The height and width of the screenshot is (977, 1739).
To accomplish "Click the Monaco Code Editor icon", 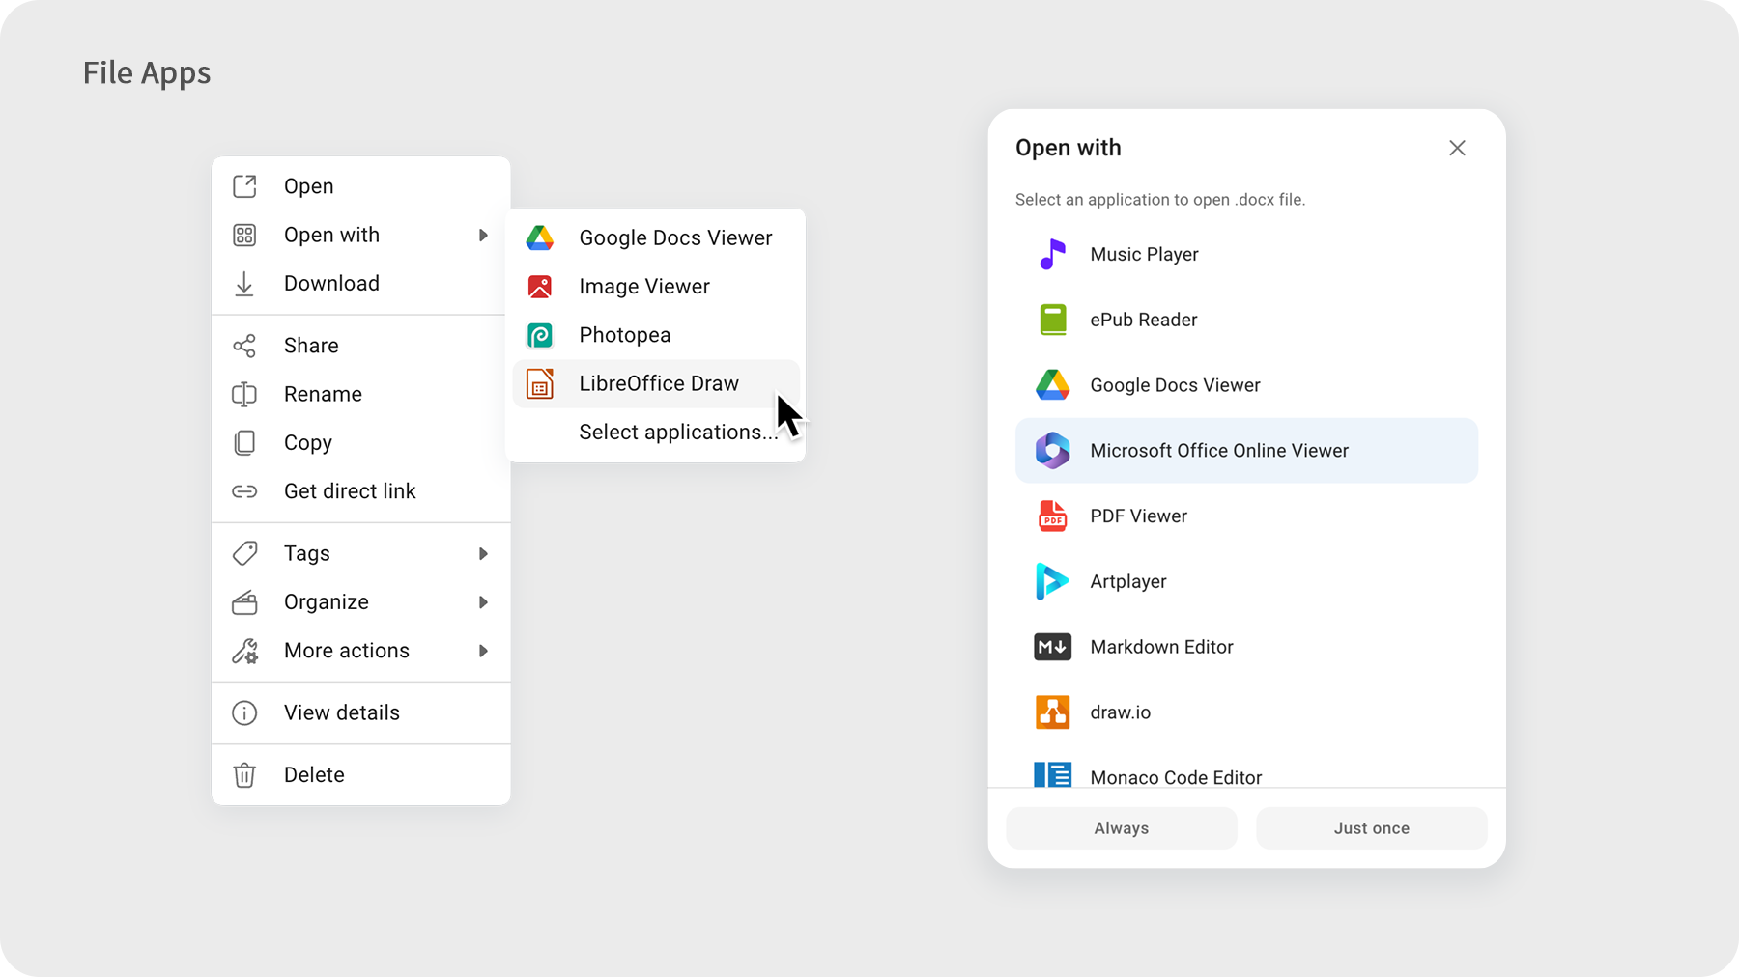I will pyautogui.click(x=1052, y=774).
